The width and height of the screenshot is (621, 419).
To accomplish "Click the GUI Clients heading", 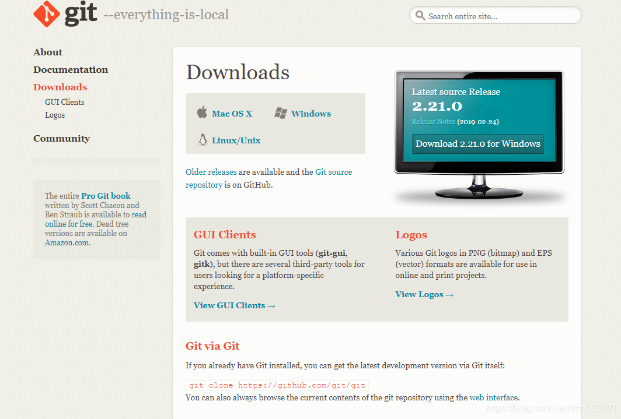I will pos(225,234).
